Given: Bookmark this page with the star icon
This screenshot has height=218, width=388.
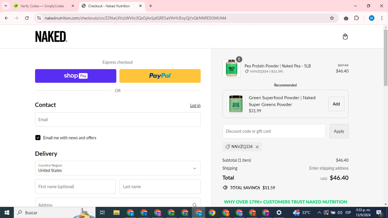Looking at the screenshot, I should pyautogui.click(x=332, y=18).
